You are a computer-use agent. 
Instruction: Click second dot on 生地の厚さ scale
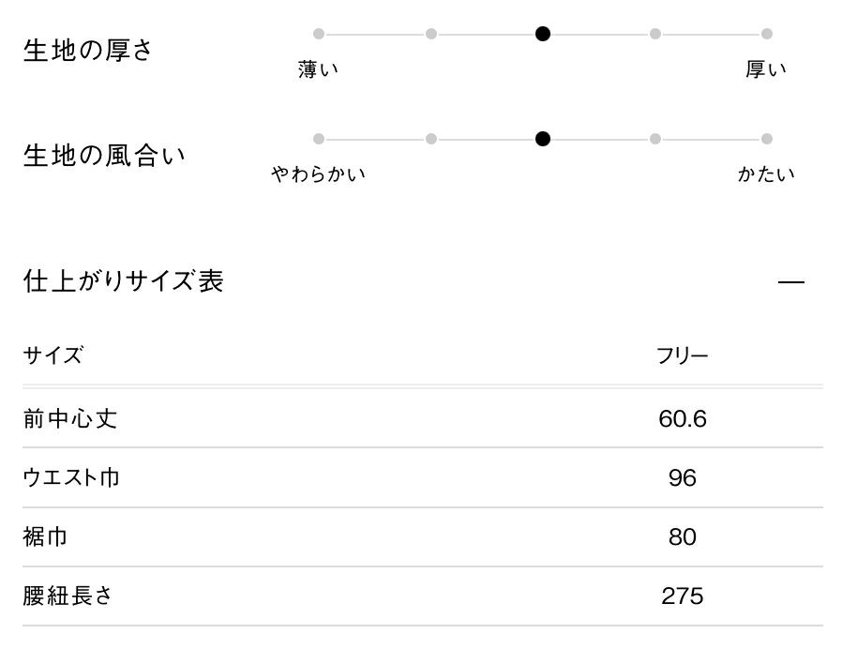point(430,34)
